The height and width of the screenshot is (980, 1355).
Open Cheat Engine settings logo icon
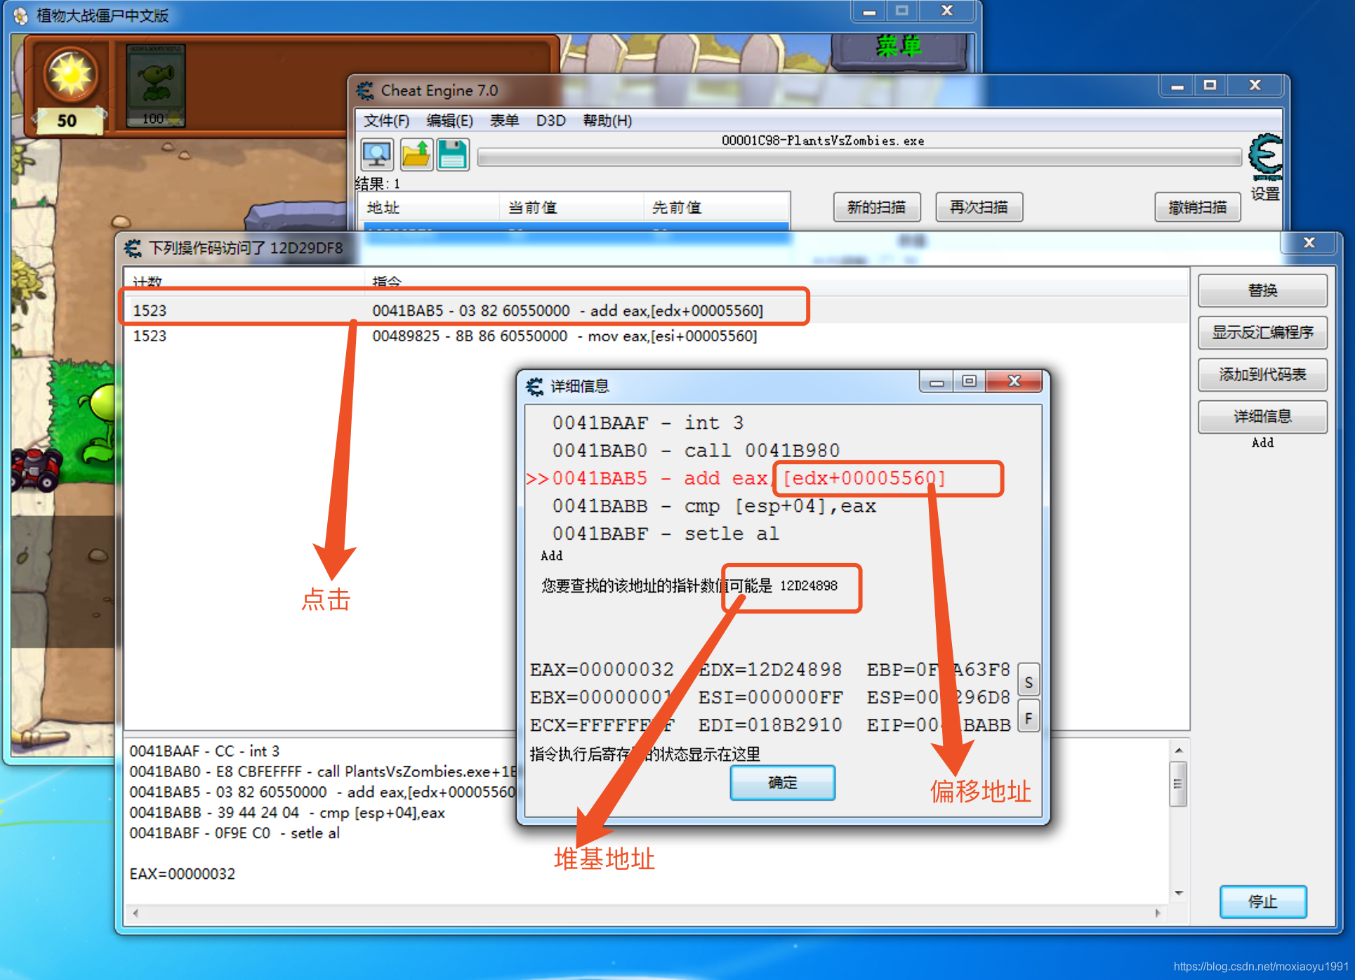click(1265, 157)
